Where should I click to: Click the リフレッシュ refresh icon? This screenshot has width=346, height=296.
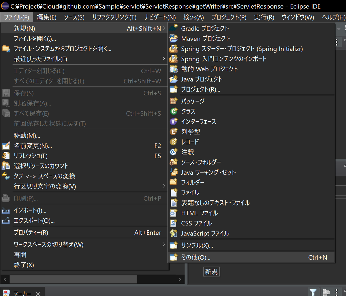coord(6,156)
